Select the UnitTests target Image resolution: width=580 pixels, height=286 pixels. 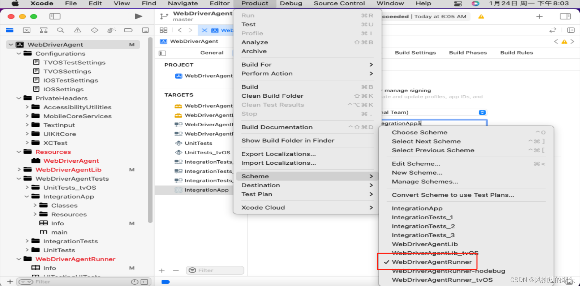coord(198,143)
